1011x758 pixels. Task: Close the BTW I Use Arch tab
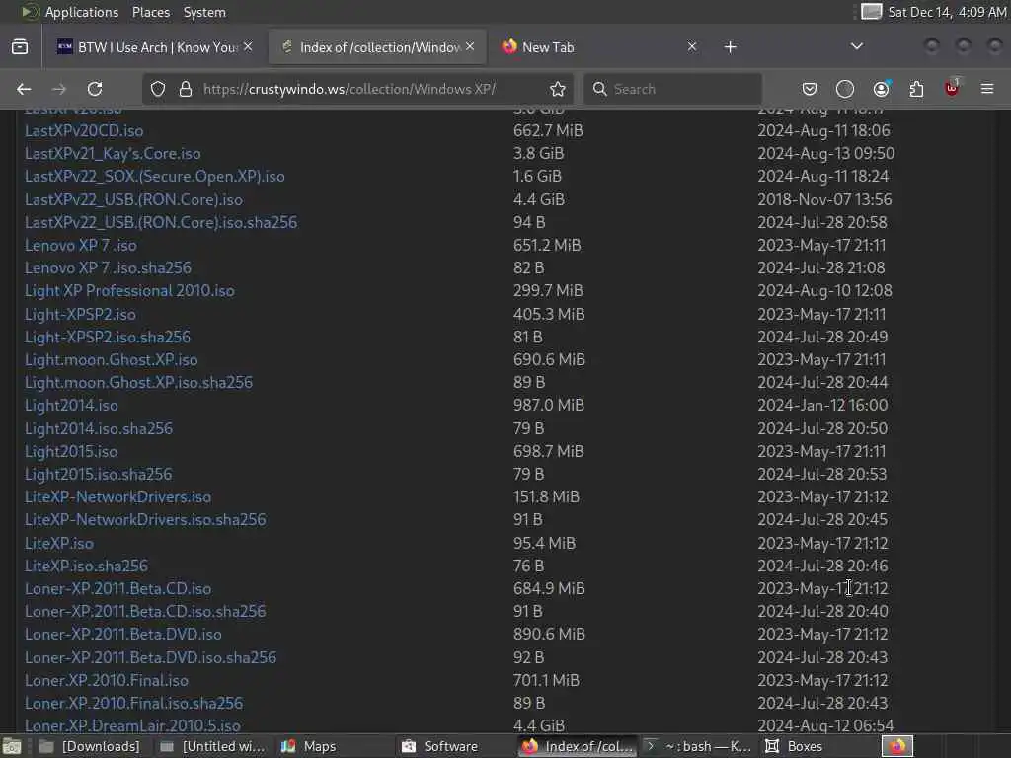tap(248, 47)
